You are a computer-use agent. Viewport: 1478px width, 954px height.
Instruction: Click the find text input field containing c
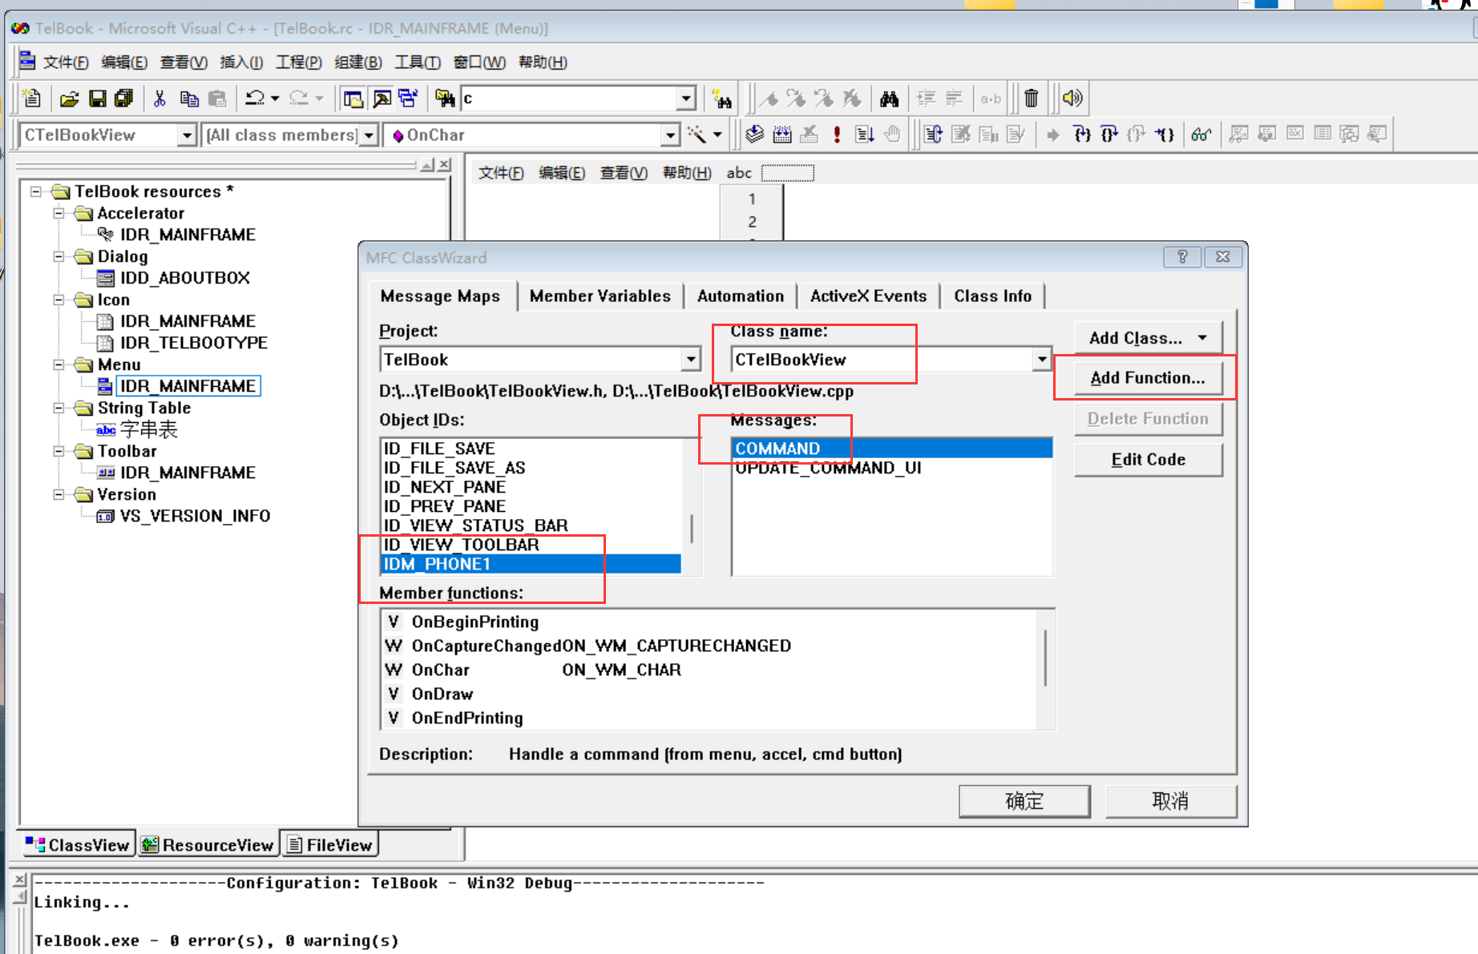coord(569,99)
